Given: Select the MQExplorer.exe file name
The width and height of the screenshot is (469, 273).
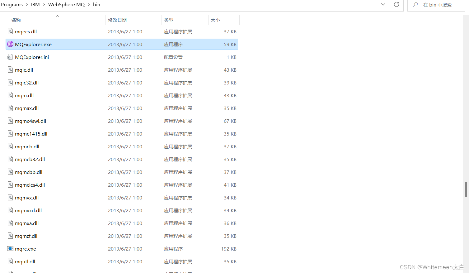Looking at the screenshot, I should click(x=33, y=44).
